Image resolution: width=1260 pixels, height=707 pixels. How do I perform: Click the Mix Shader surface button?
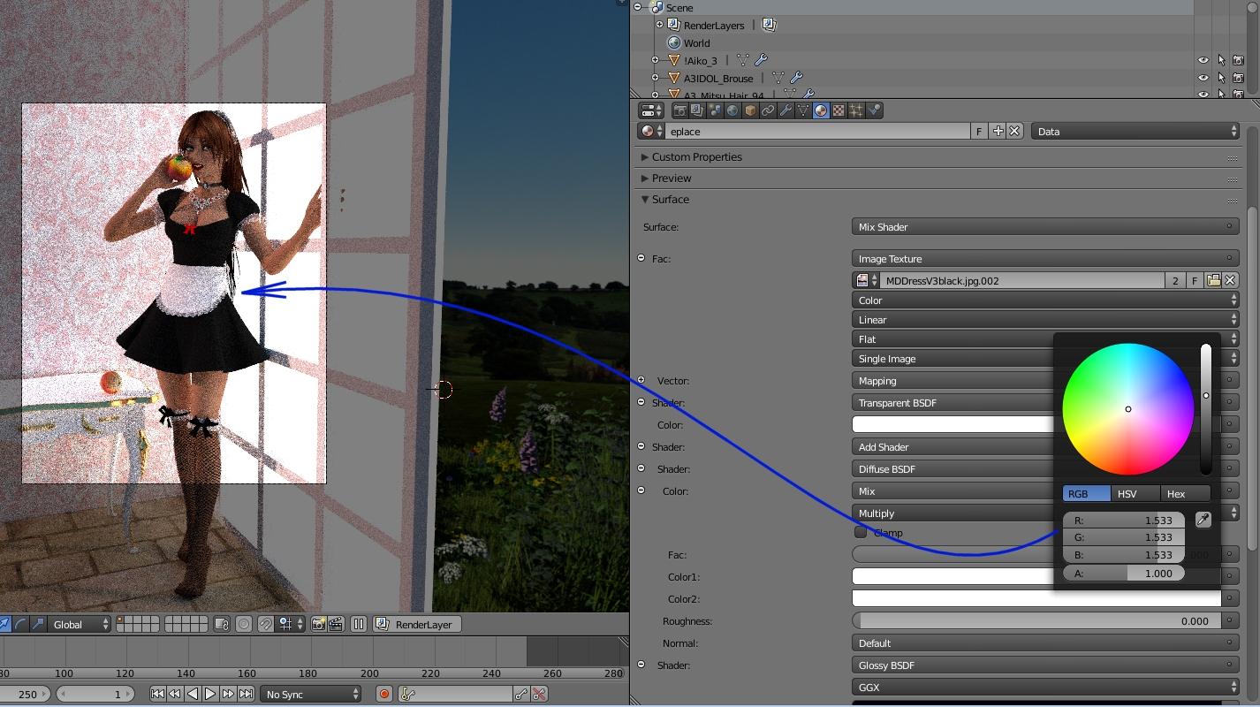(x=1045, y=226)
